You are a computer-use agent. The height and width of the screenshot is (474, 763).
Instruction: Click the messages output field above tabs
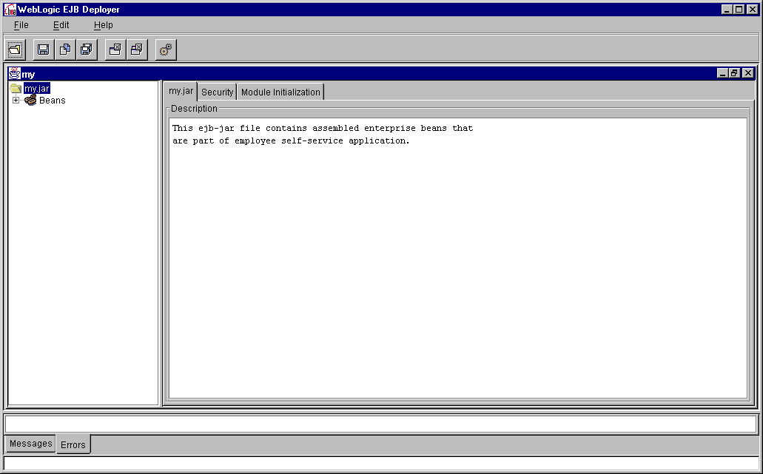point(381,424)
